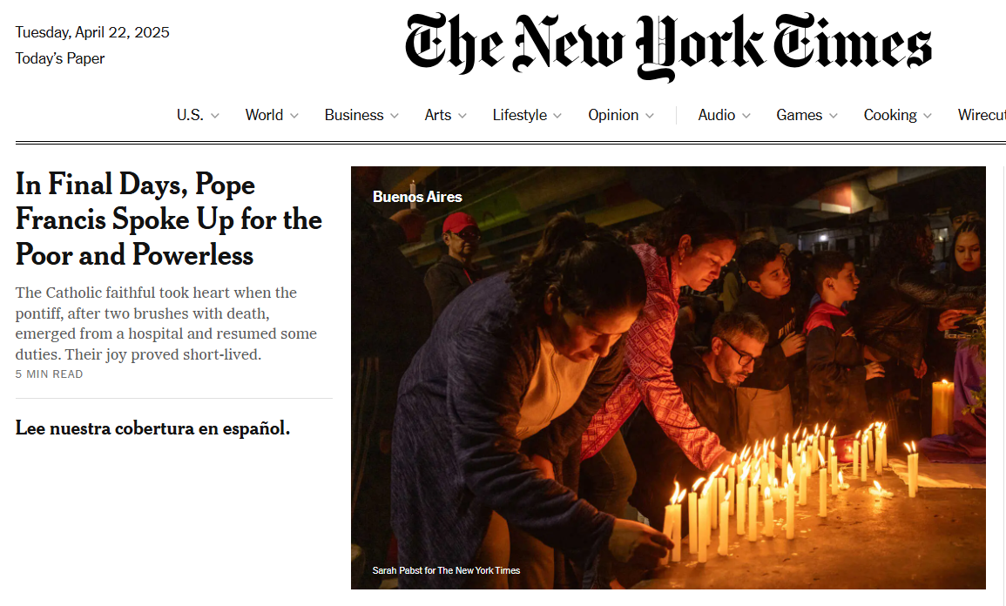The height and width of the screenshot is (606, 1006).
Task: Read the Pope Francis final days headline
Action: 169,219
